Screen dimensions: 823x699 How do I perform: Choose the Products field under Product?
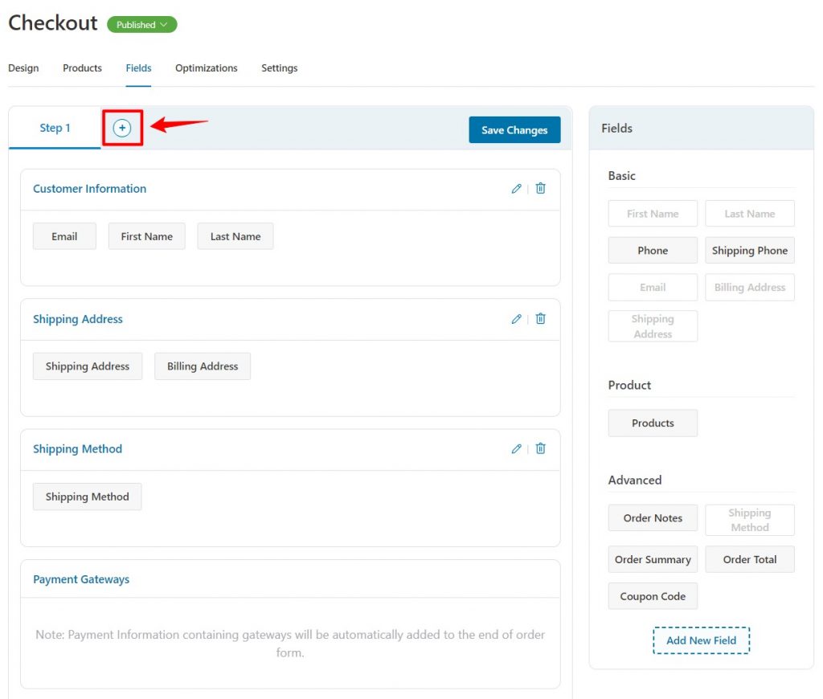point(653,423)
